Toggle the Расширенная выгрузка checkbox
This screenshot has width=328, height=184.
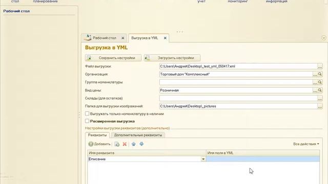[x=87, y=121]
